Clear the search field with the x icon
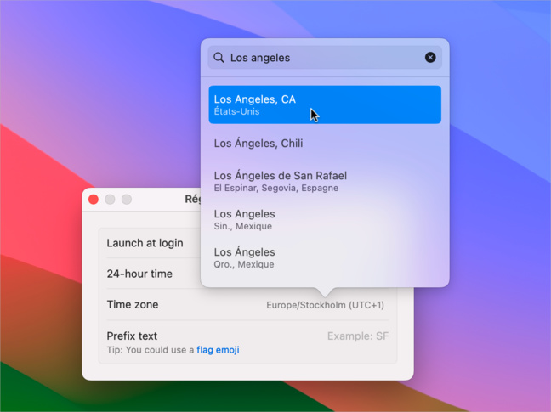 click(x=430, y=57)
